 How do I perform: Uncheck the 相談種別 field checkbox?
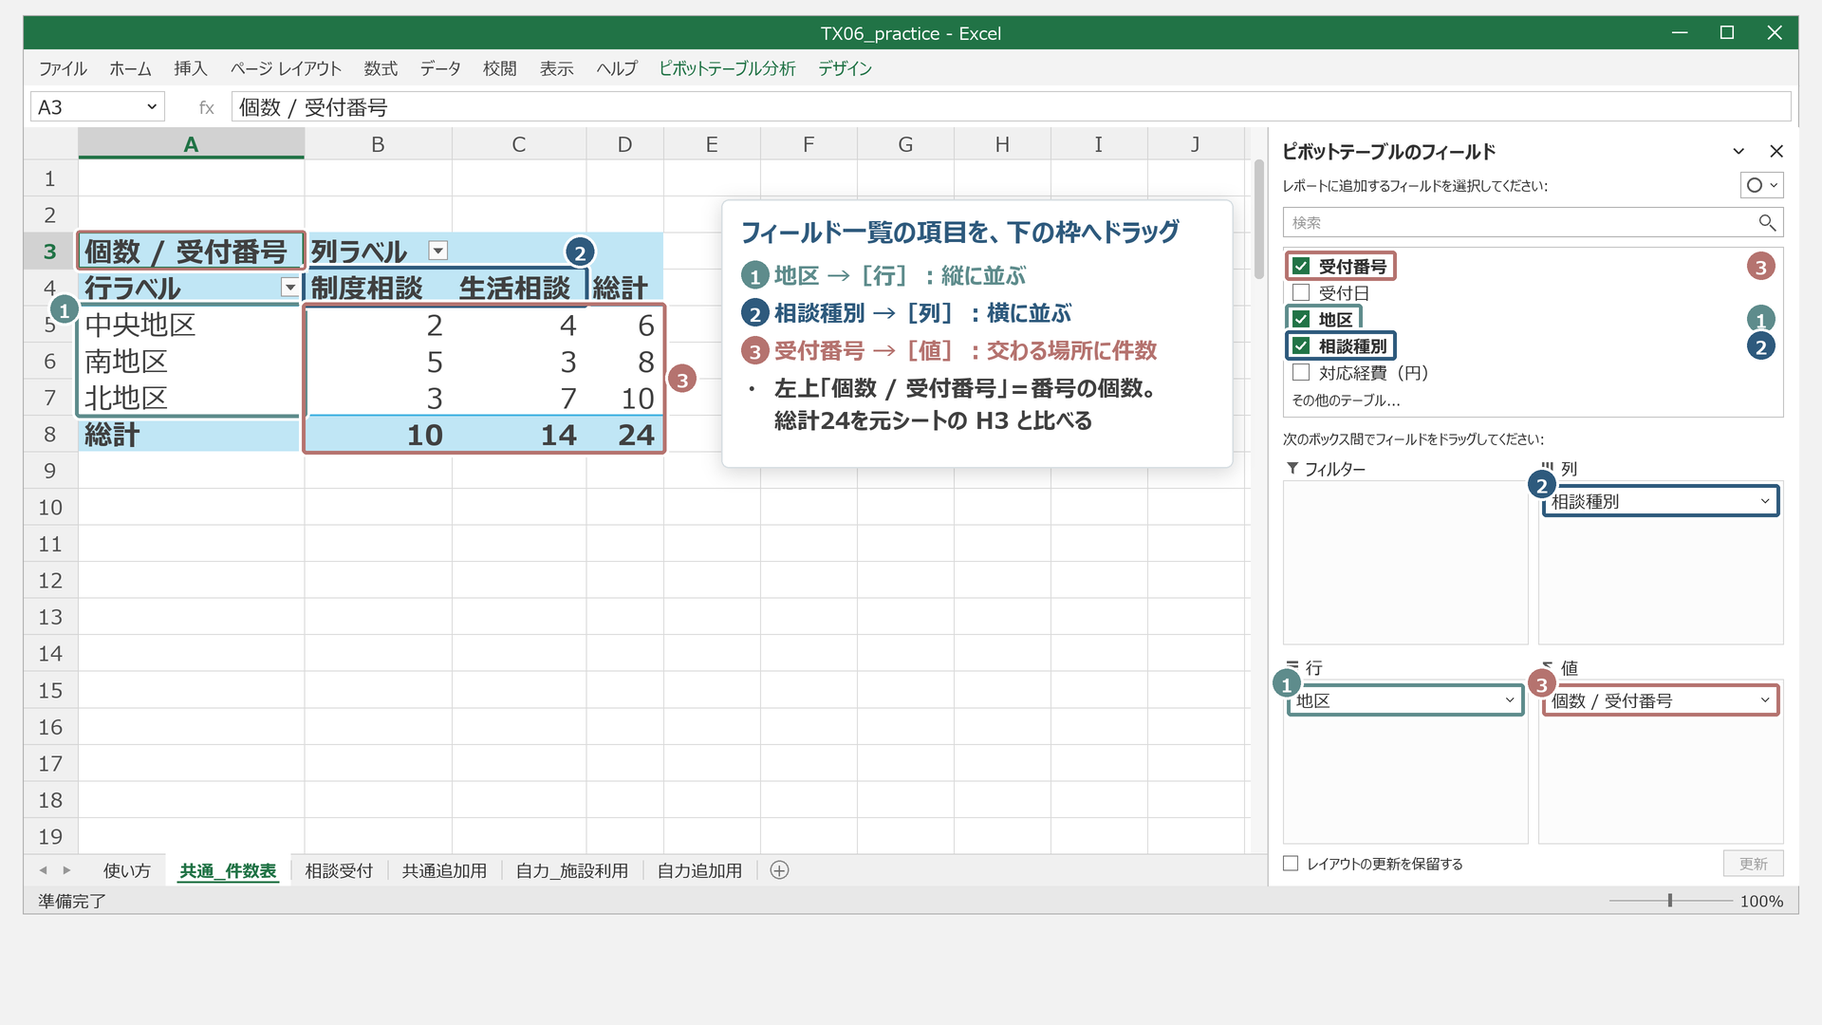click(x=1301, y=345)
